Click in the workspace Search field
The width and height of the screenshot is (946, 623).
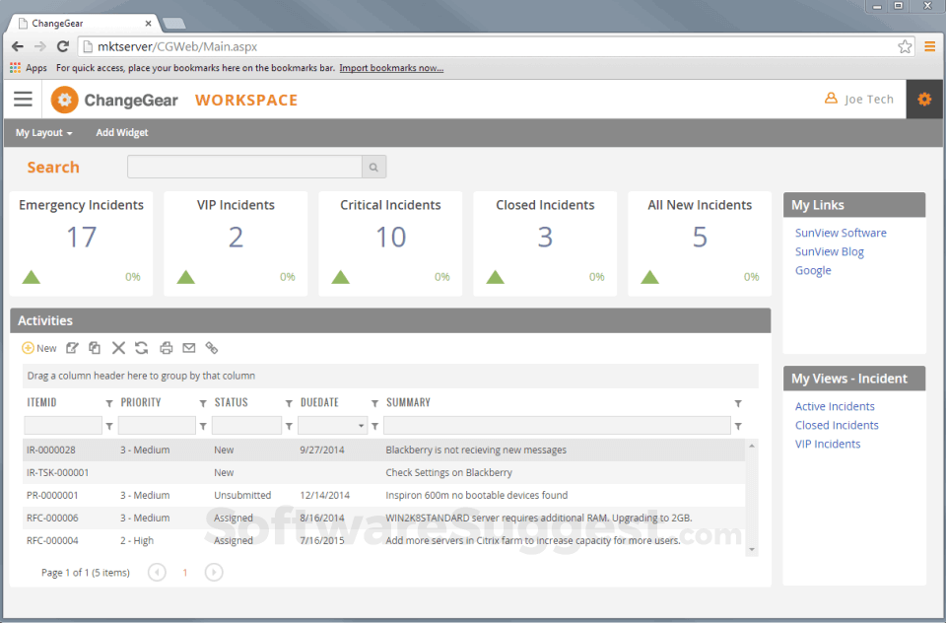tap(244, 168)
